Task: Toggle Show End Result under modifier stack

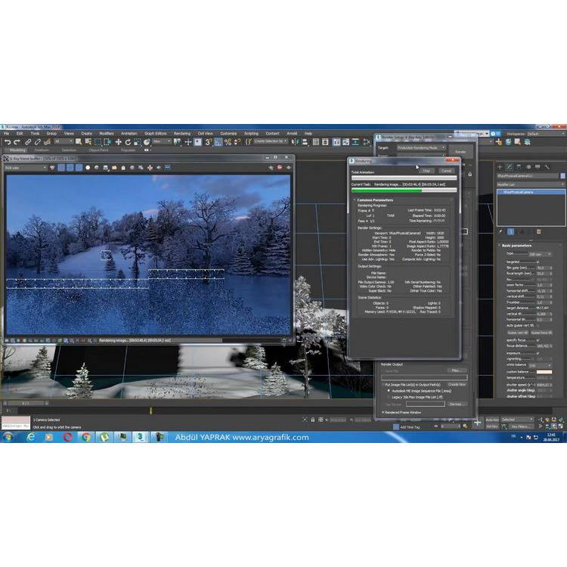Action: click(510, 232)
